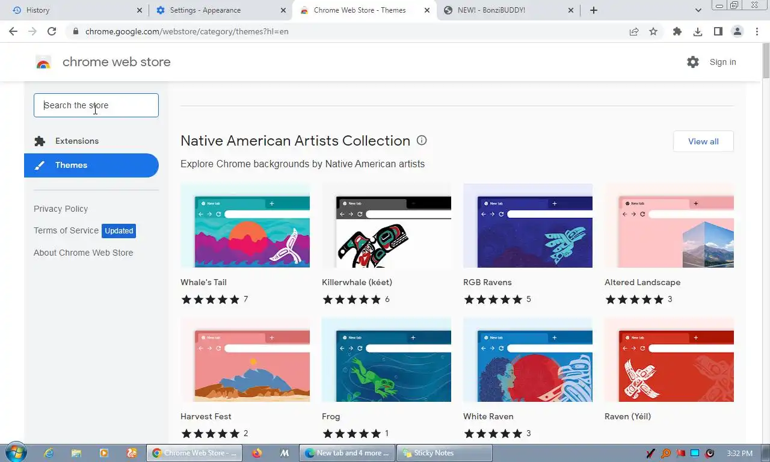Click the Web Store settings gear icon

[693, 62]
